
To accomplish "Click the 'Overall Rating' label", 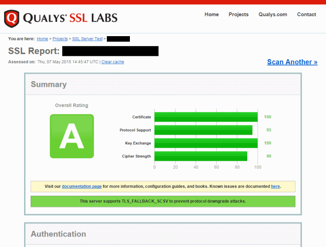I will coord(72,105).
